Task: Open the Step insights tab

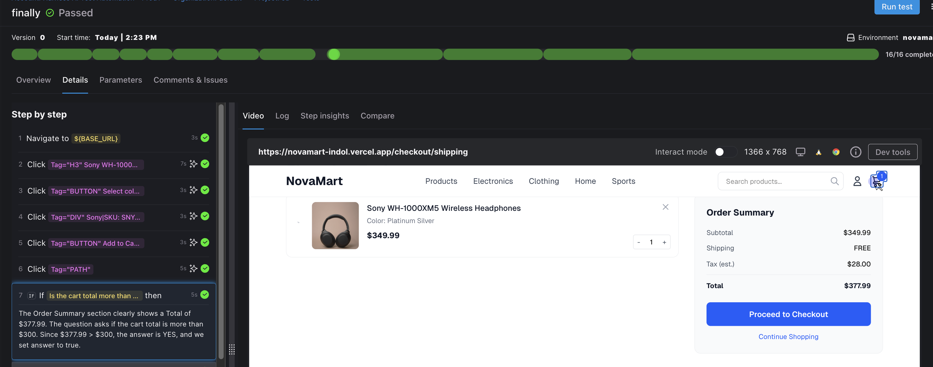Action: [325, 116]
